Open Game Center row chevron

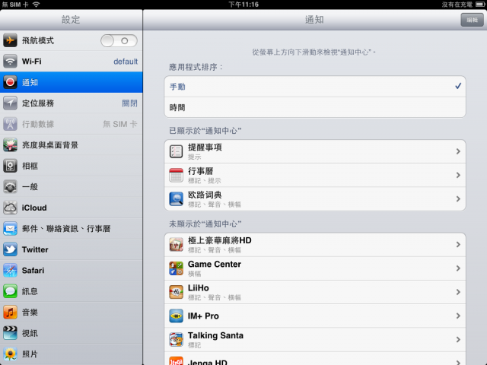click(x=458, y=268)
